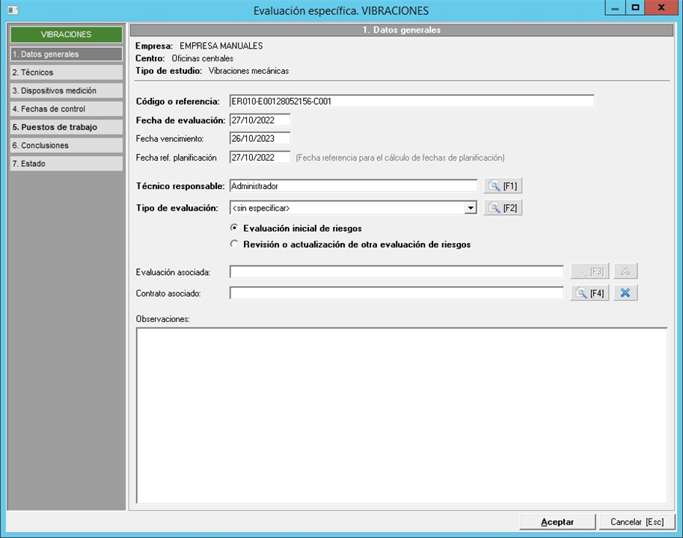Image resolution: width=683 pixels, height=538 pixels.
Task: Click the window system icon in title bar
Action: pos(12,10)
